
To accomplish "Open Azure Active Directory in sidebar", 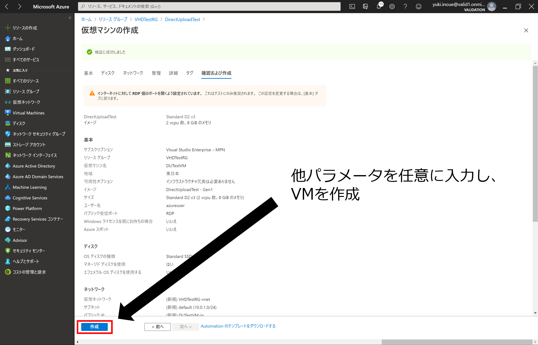I will click(34, 166).
